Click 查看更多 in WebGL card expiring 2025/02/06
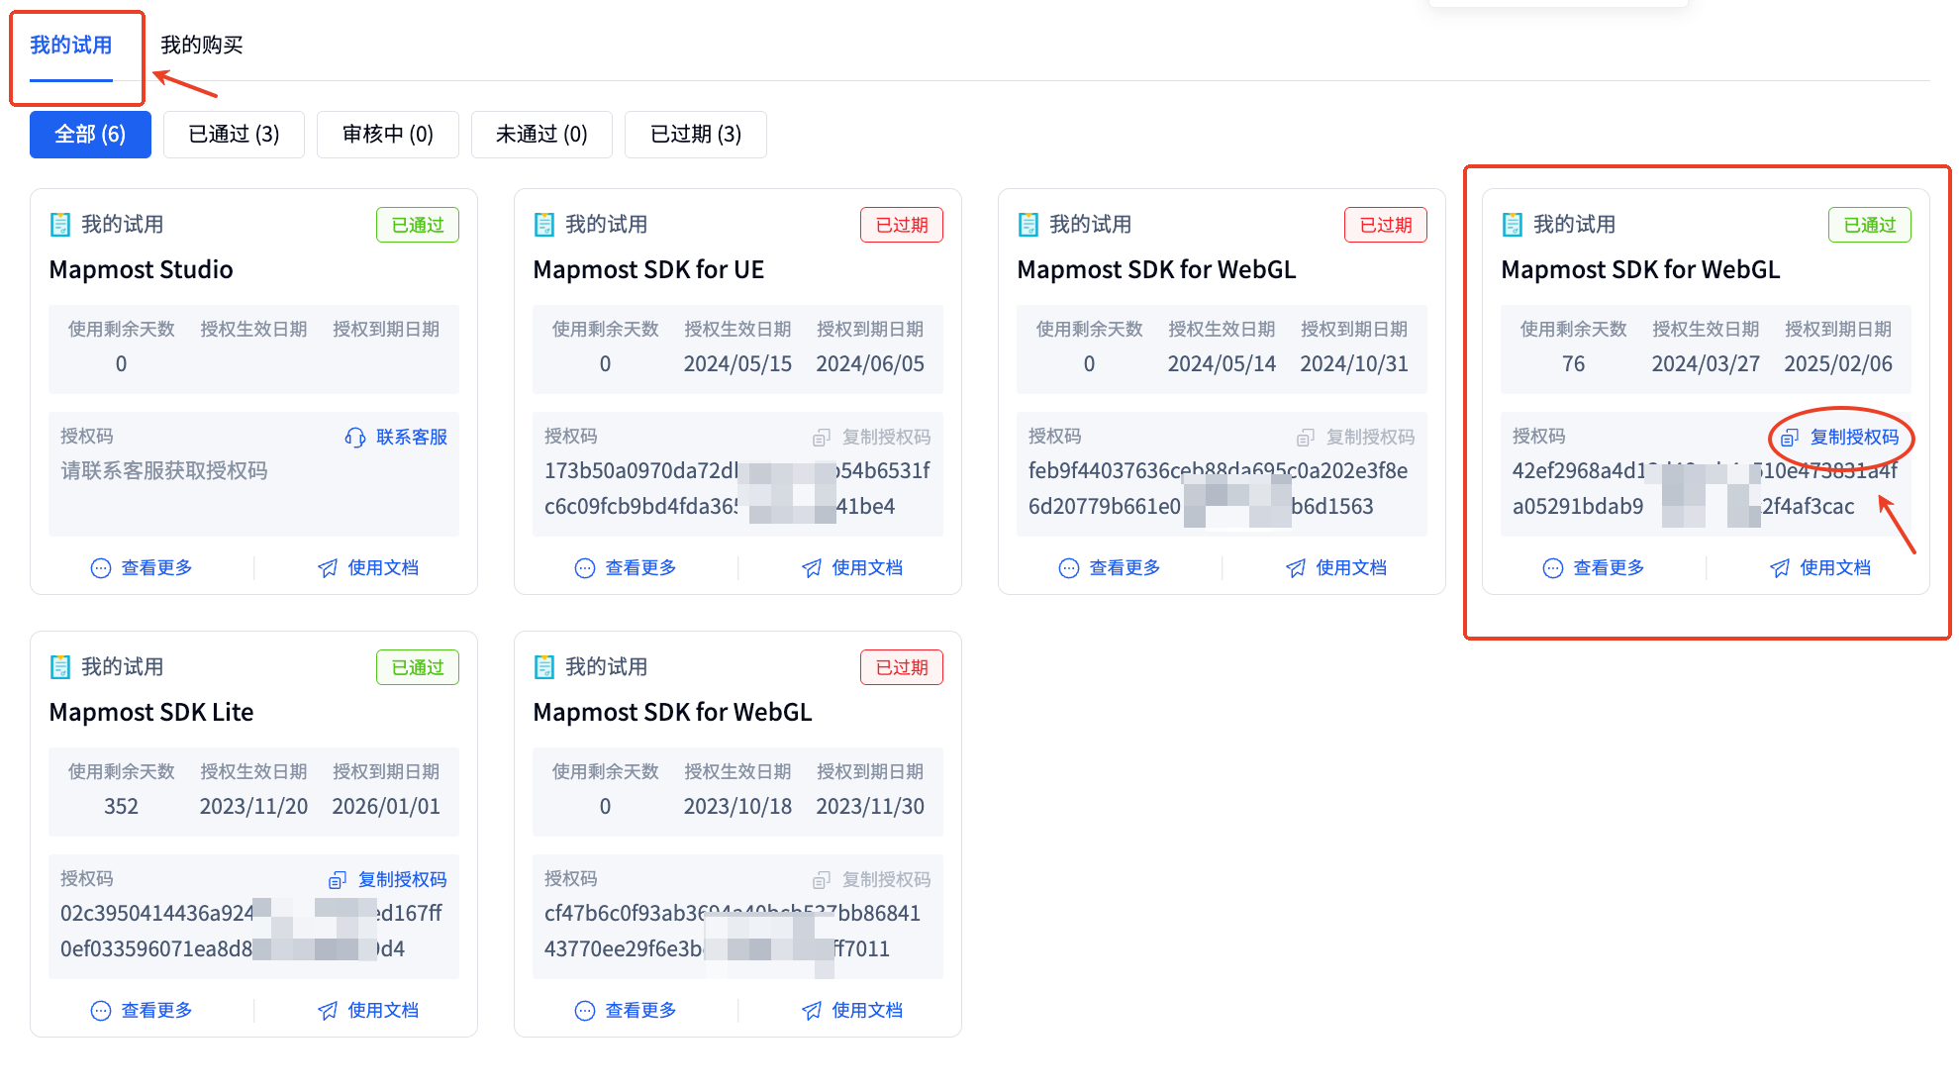The width and height of the screenshot is (1959, 1092). coord(1609,568)
